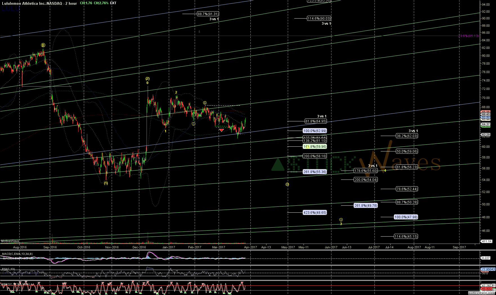Select the 138.2%(61.10) Fibonacci label
496x295 pixels.
tap(315, 141)
